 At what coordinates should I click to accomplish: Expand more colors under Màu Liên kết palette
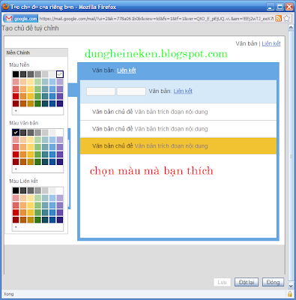16,227
